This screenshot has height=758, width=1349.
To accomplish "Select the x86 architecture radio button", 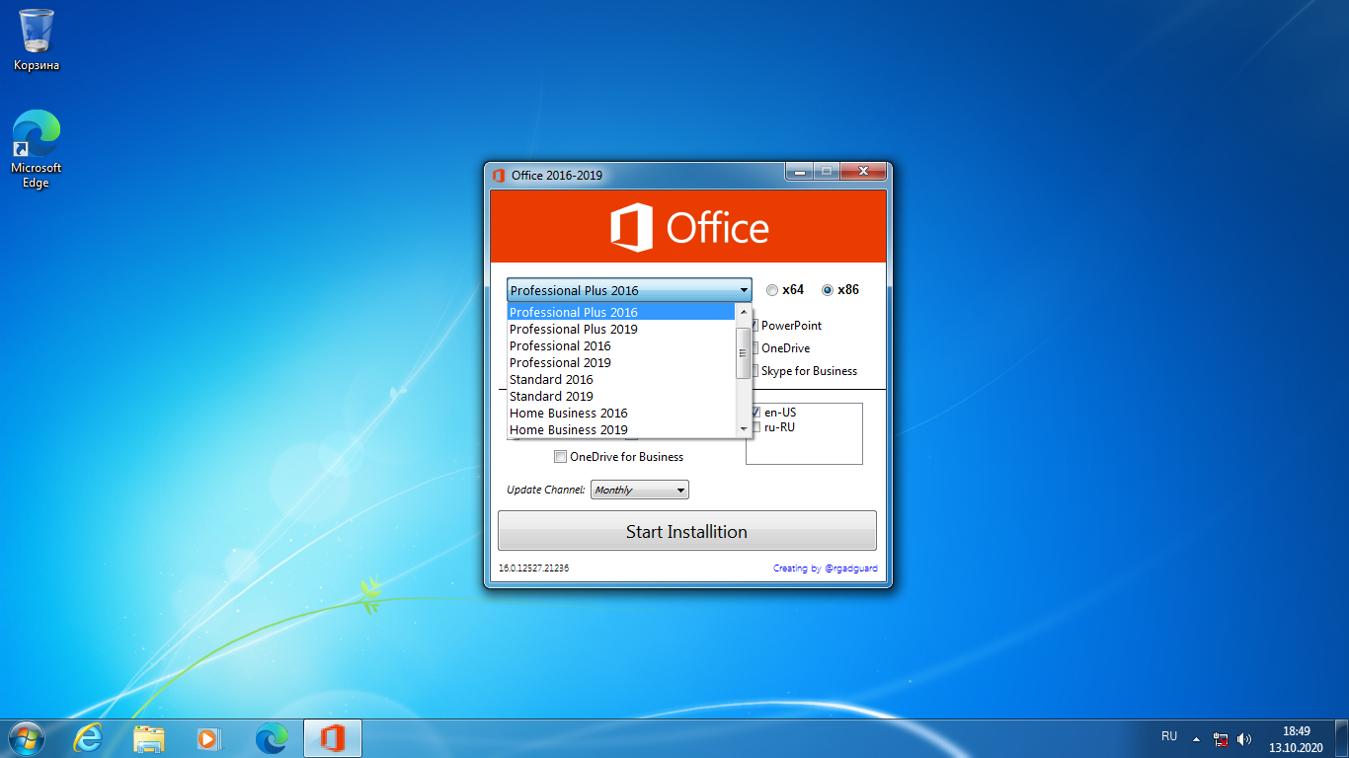I will click(x=828, y=290).
